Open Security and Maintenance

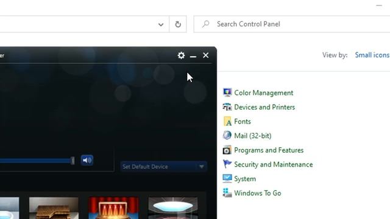coord(274,164)
